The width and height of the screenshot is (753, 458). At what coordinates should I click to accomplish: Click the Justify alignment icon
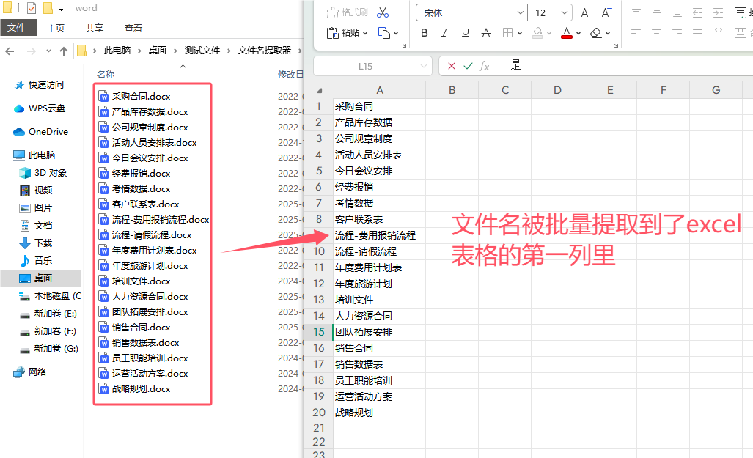coord(698,33)
